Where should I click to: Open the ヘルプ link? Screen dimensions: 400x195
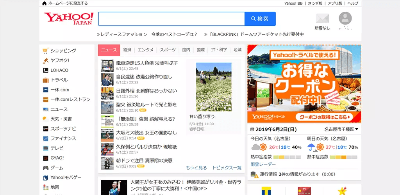[x=353, y=3]
